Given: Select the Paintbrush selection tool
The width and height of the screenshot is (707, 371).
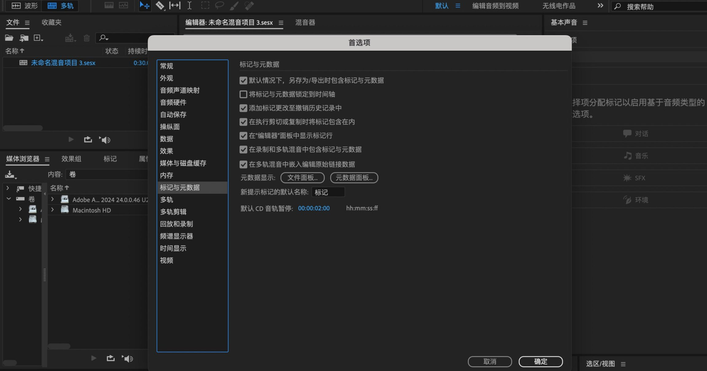Looking at the screenshot, I should click(x=234, y=6).
